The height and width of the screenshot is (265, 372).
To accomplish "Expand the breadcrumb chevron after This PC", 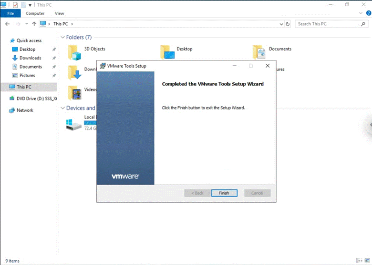I will [x=72, y=24].
